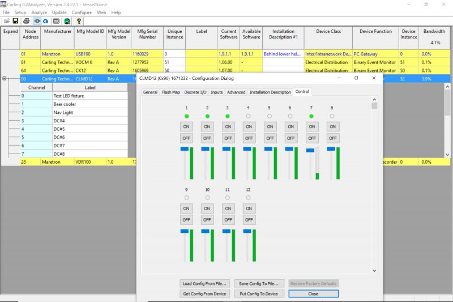Edit Unique Instance field of USB100 row
This screenshot has height=302, width=453.
[x=174, y=54]
